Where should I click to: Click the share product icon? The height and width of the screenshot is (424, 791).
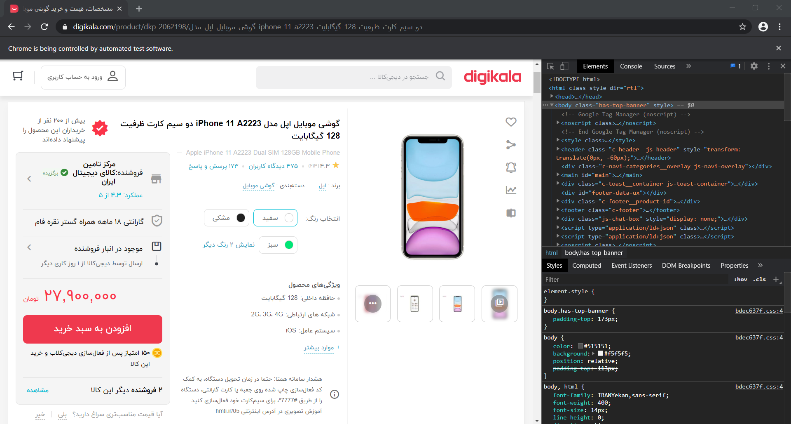511,145
